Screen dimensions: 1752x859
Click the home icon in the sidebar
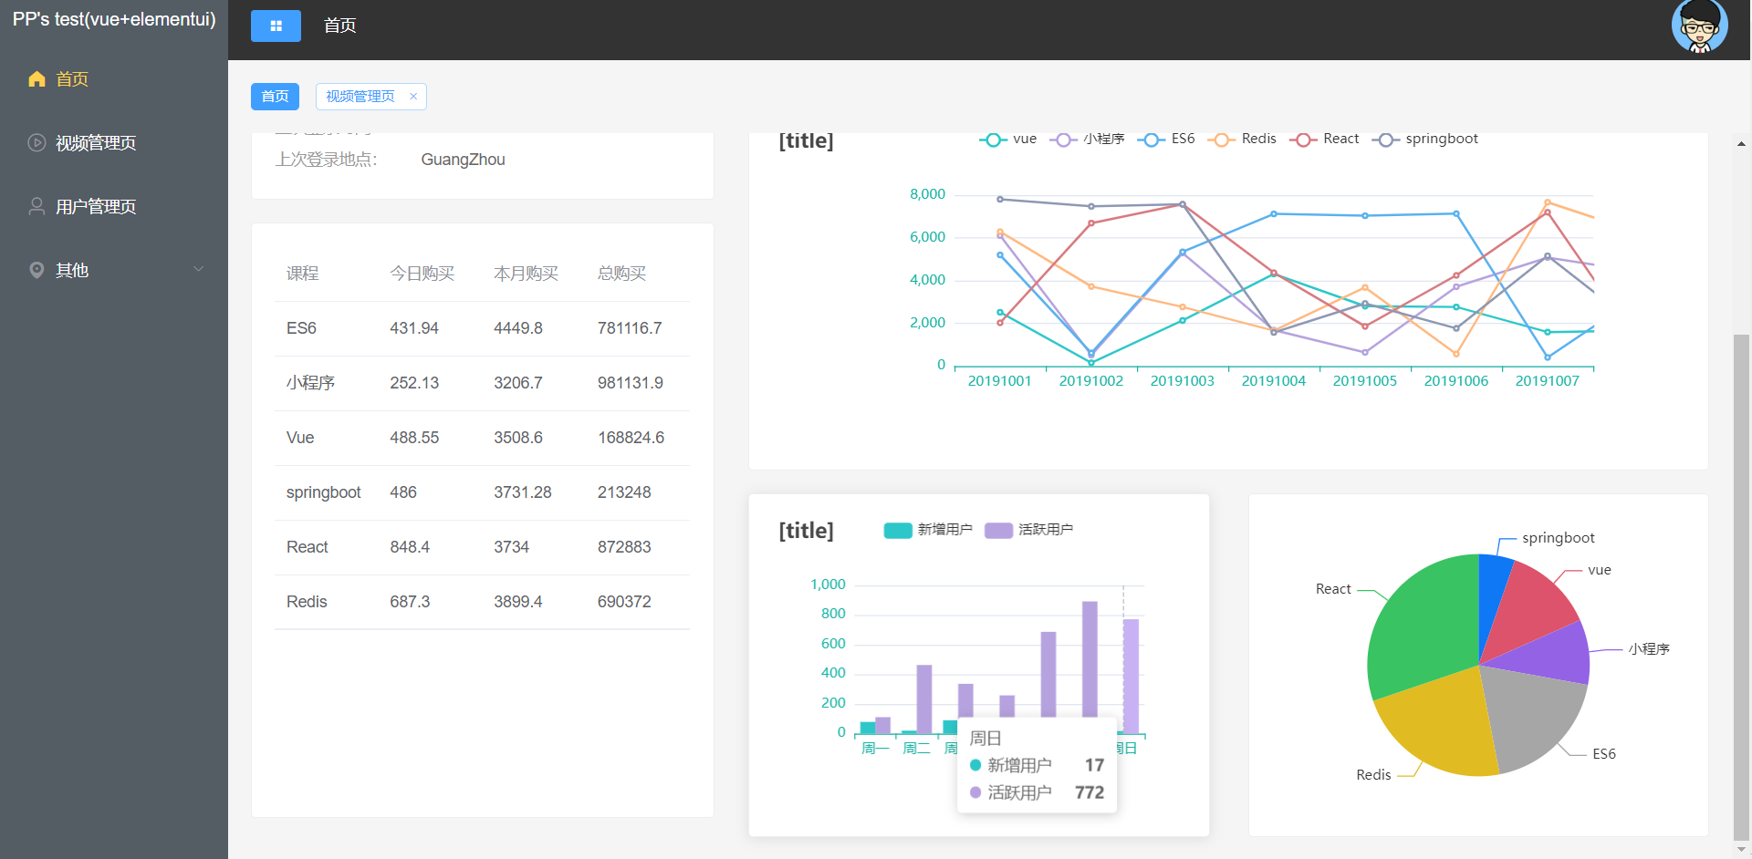coord(36,79)
